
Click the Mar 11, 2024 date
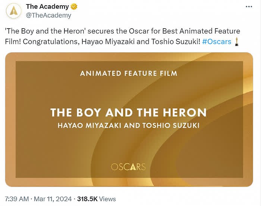coord(53,199)
